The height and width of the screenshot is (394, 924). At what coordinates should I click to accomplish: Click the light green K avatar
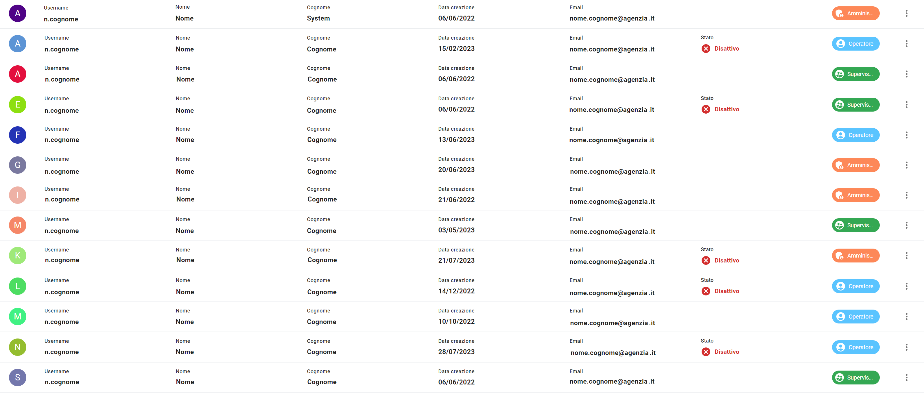pyautogui.click(x=18, y=256)
